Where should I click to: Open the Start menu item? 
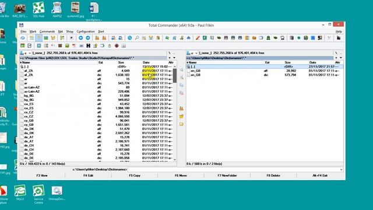101,32
